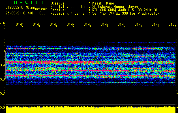This screenshot has height=113, width=178.
Task: Click the 0.9 kHz frequency axis label
Action: point(3,65)
